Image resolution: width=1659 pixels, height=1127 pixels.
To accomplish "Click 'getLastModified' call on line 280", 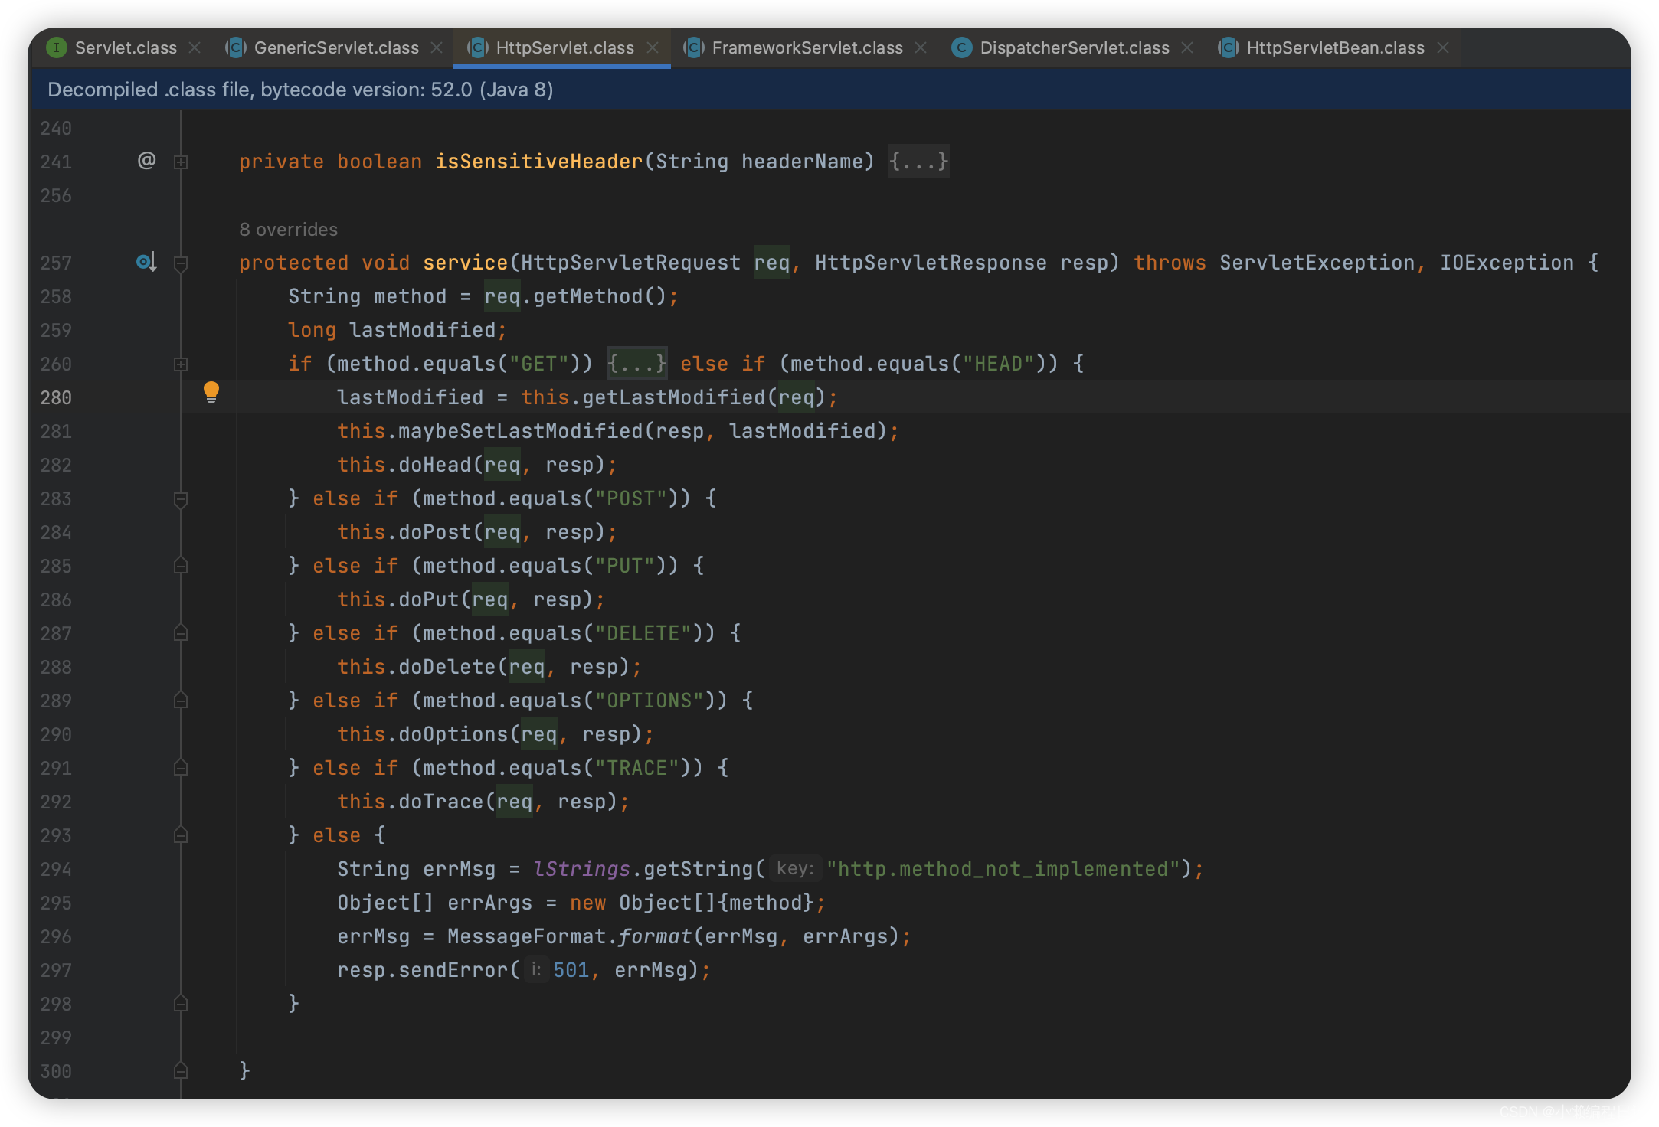I will pos(674,397).
